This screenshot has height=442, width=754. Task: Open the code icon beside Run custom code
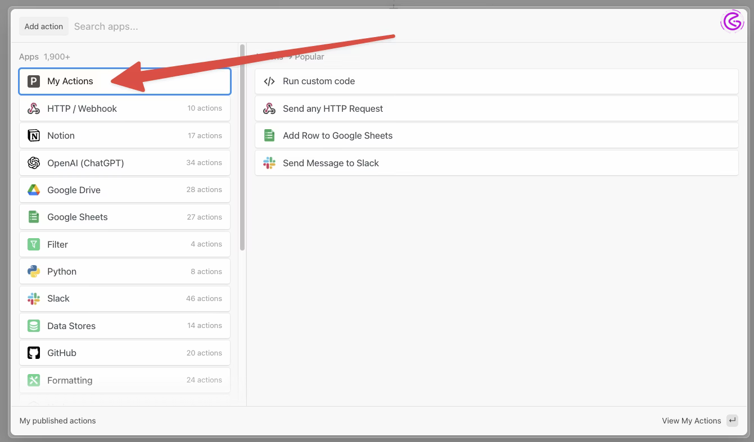tap(269, 81)
